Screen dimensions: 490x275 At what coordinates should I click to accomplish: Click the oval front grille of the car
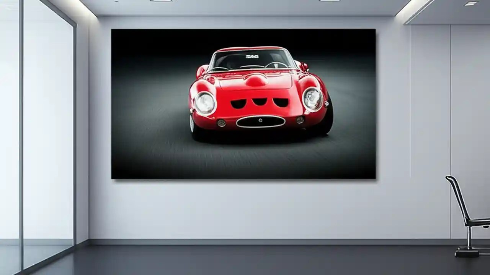click(260, 121)
